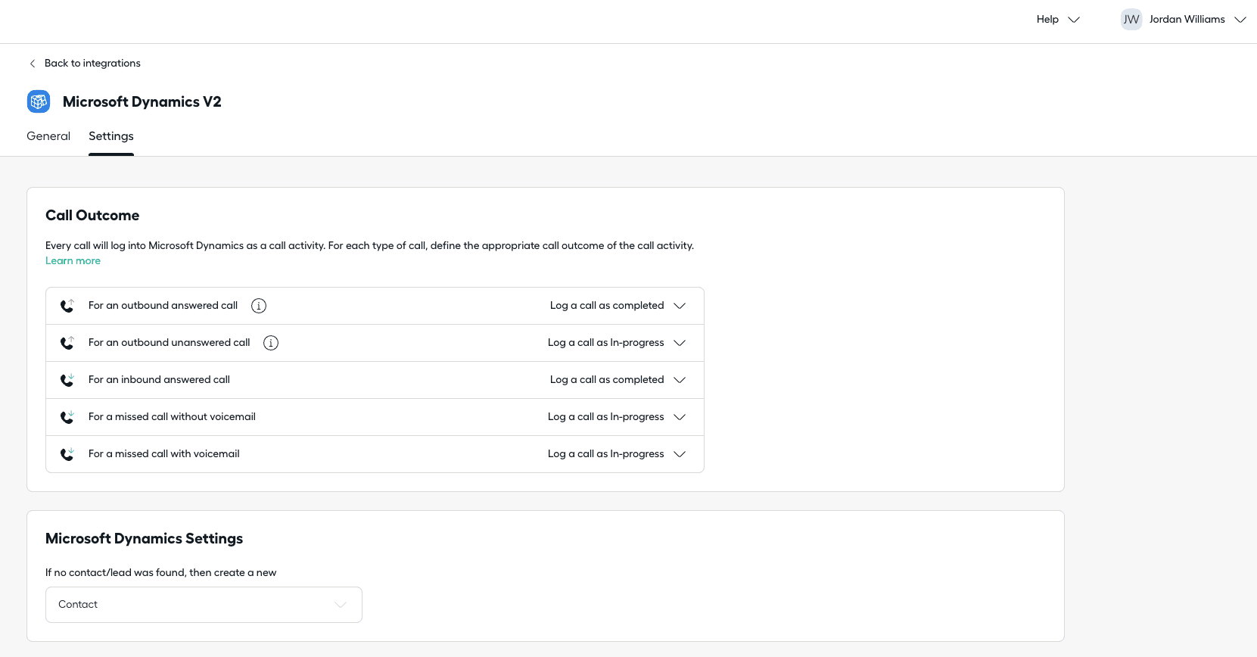Click the JW user avatar
Image resolution: width=1257 pixels, height=657 pixels.
(x=1131, y=20)
